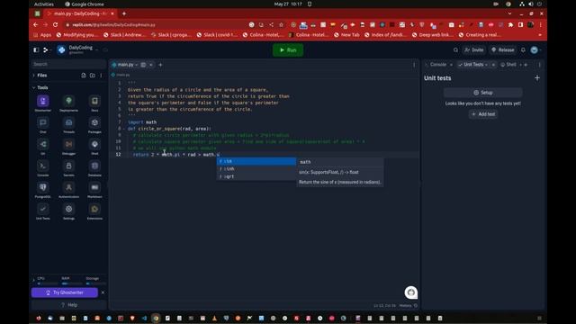Select sqrt autocomplete suggestion

256,176
